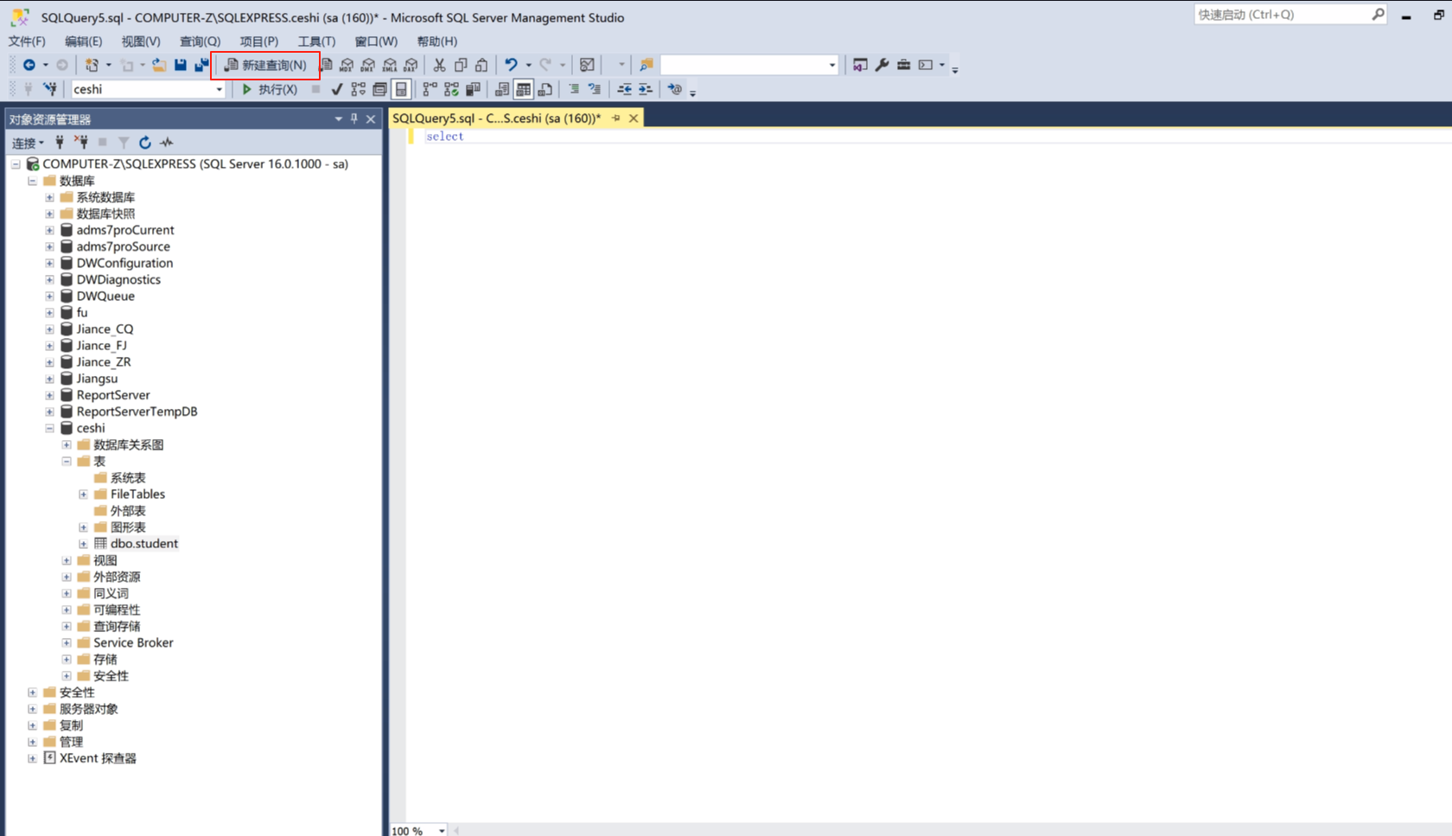This screenshot has width=1452, height=836.
Task: Expand the 系统数据库 folder
Action: tap(50, 198)
